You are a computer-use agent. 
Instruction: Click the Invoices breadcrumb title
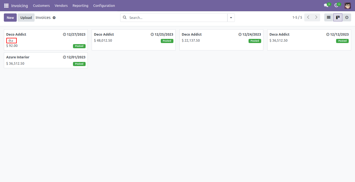click(x=43, y=18)
